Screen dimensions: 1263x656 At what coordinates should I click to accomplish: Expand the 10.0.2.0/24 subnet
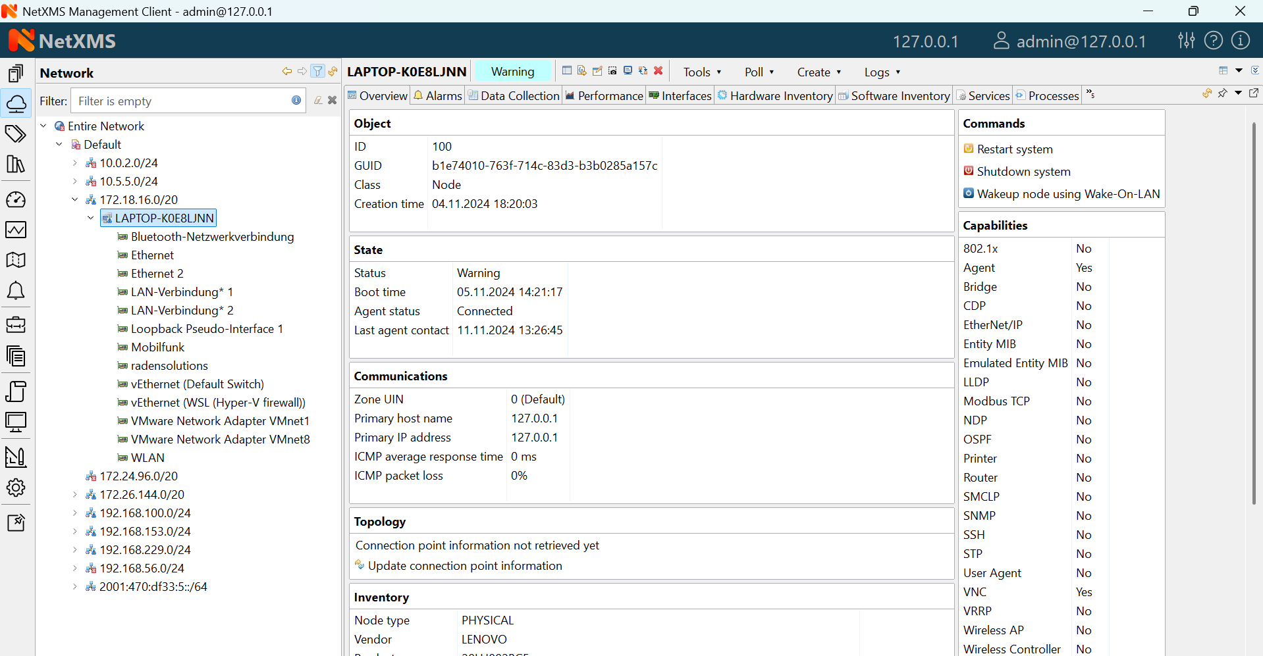75,163
